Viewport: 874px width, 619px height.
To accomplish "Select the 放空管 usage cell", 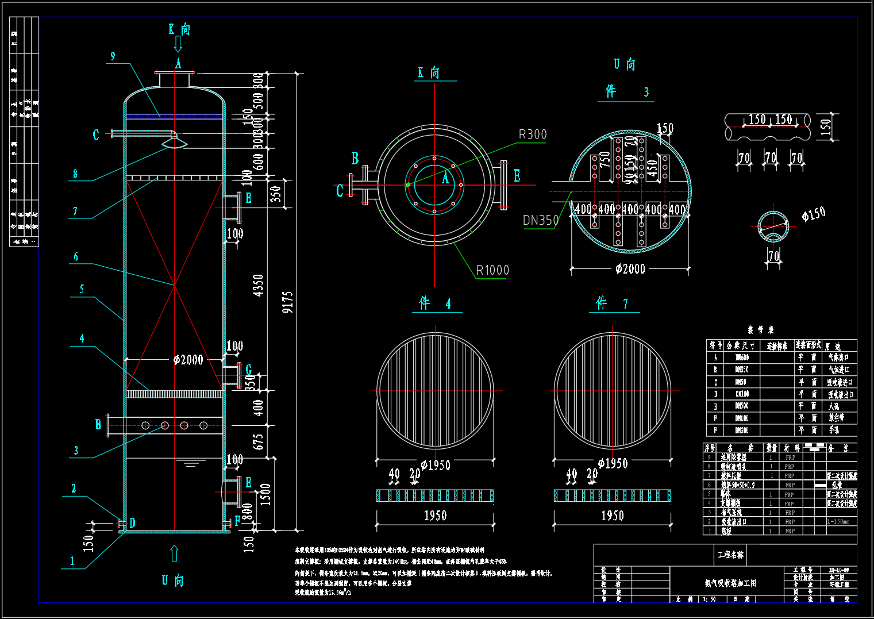I will coord(836,418).
